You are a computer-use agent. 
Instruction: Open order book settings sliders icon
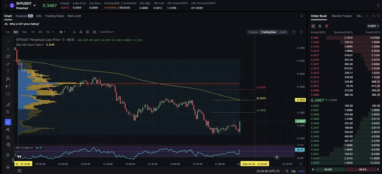pyautogui.click(x=378, y=16)
